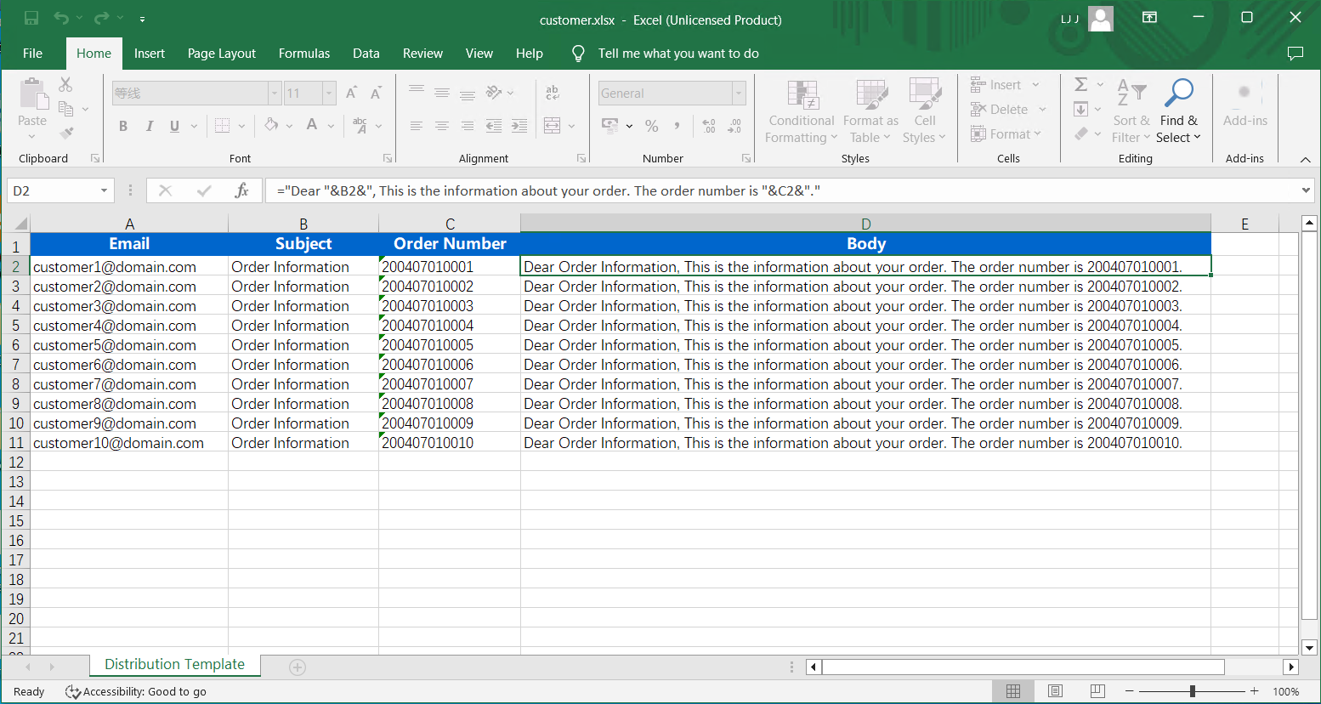The height and width of the screenshot is (704, 1321).
Task: Click the Format cells button
Action: click(x=1006, y=134)
